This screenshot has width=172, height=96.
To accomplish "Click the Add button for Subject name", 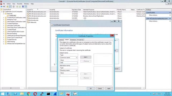I will point(86,57).
